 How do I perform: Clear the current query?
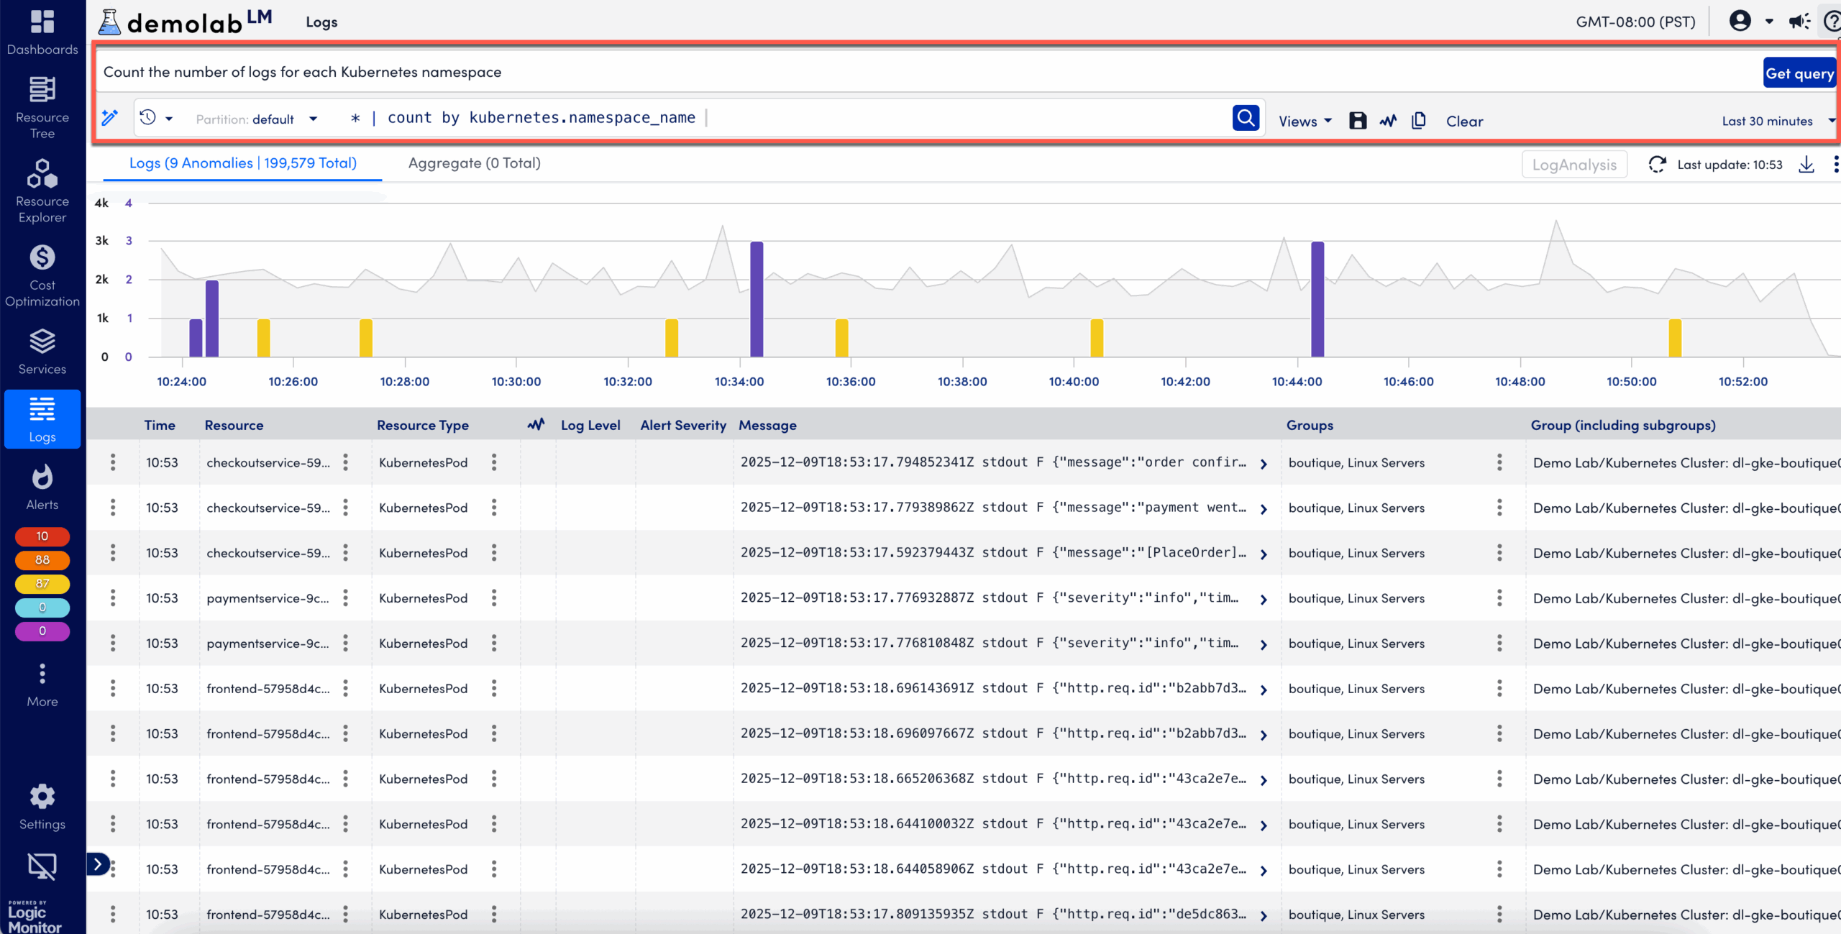pyautogui.click(x=1465, y=121)
